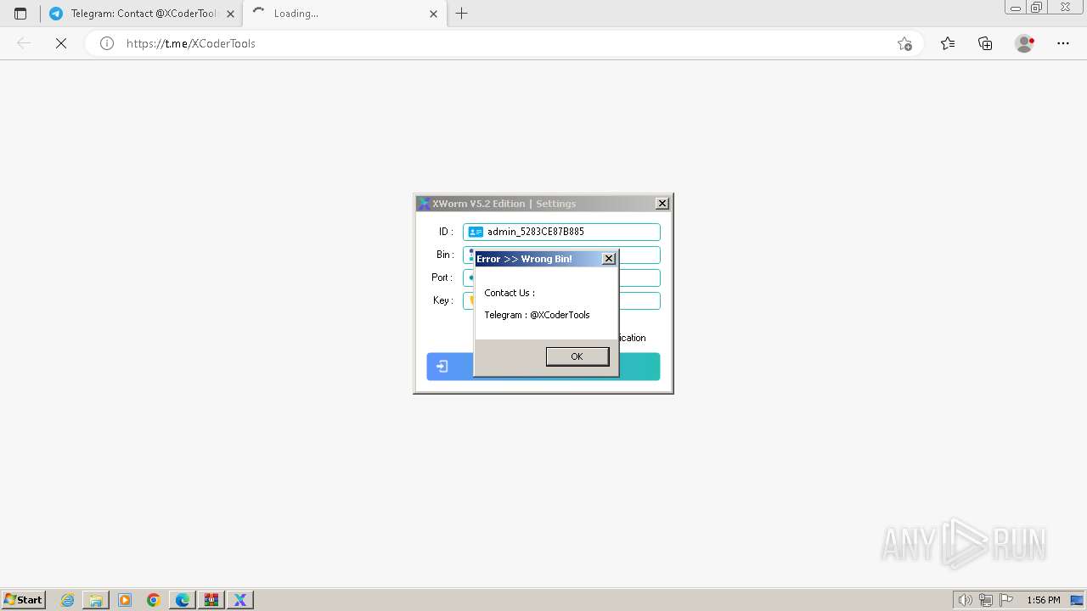This screenshot has width=1087, height=611.
Task: Close the XWorm Settings window
Action: (662, 204)
